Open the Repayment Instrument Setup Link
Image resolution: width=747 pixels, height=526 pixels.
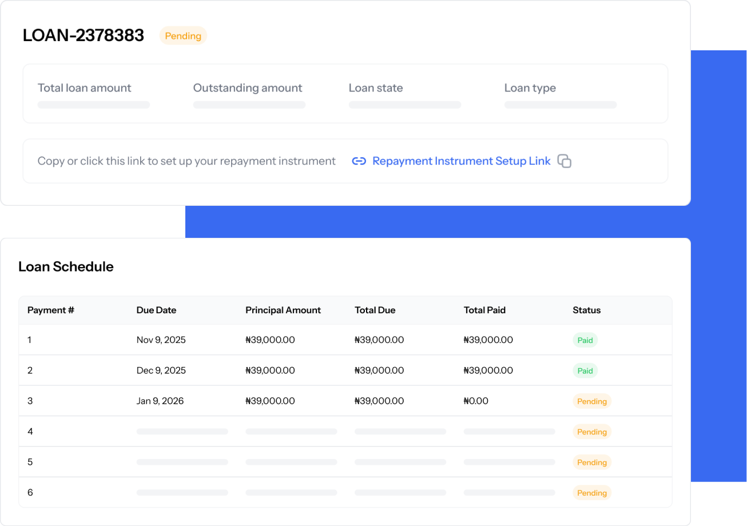(x=461, y=161)
